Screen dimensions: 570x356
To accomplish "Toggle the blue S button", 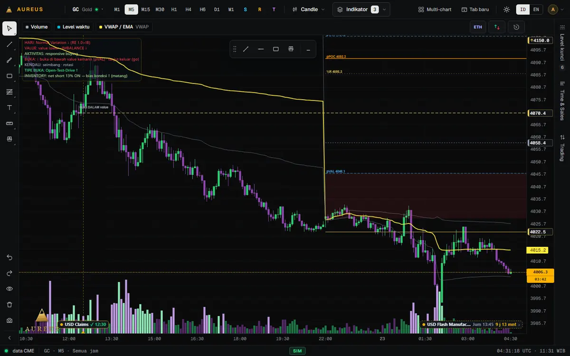I will [246, 9].
